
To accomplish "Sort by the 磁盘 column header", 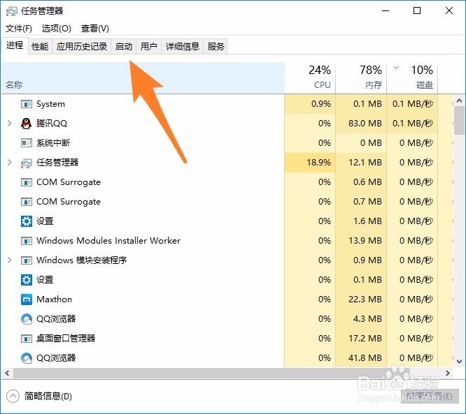I will coord(412,78).
